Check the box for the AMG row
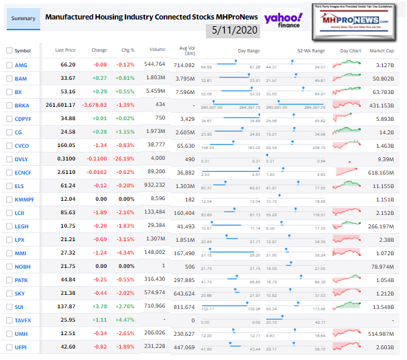This screenshot has height=360, width=407. pos(9,64)
